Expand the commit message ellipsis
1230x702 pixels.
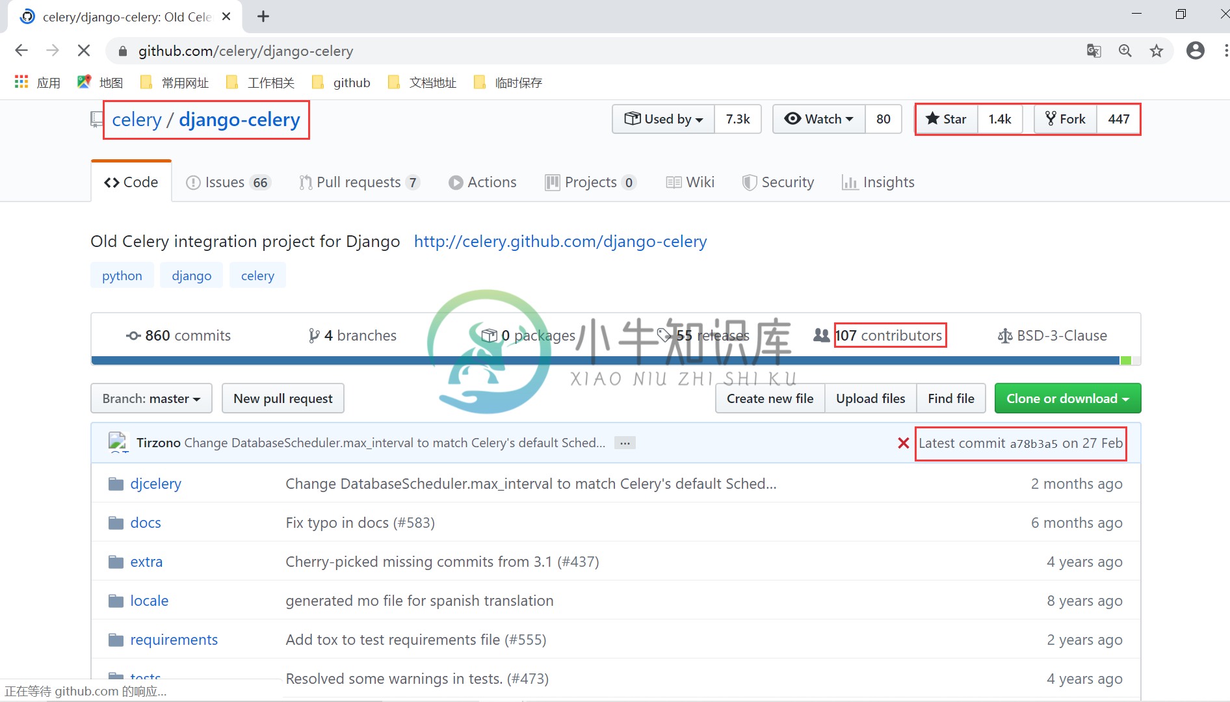[x=625, y=443]
